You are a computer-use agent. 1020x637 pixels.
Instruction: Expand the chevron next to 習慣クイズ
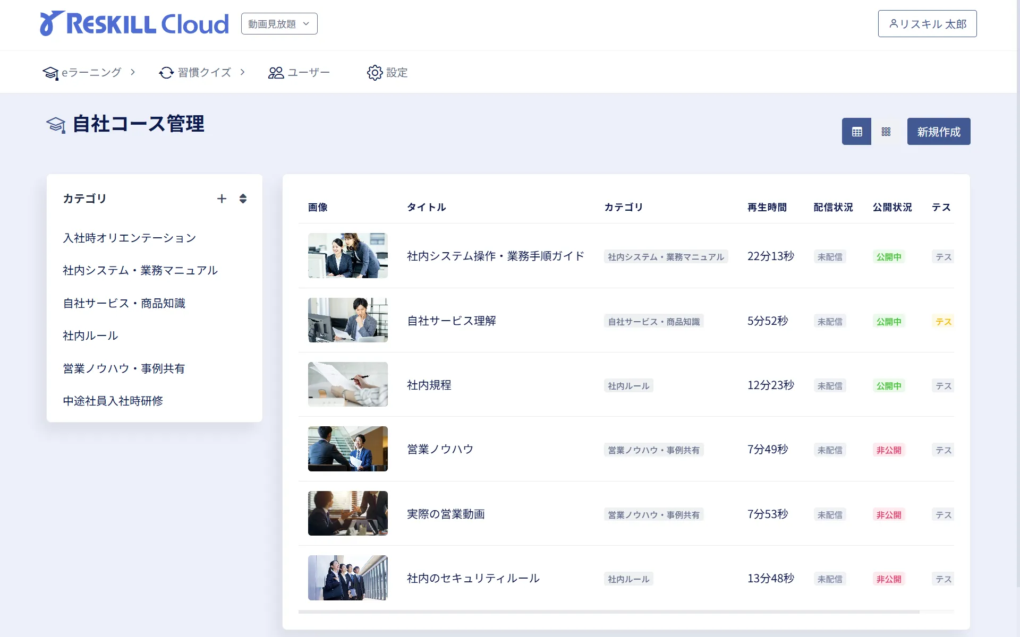[x=242, y=72]
